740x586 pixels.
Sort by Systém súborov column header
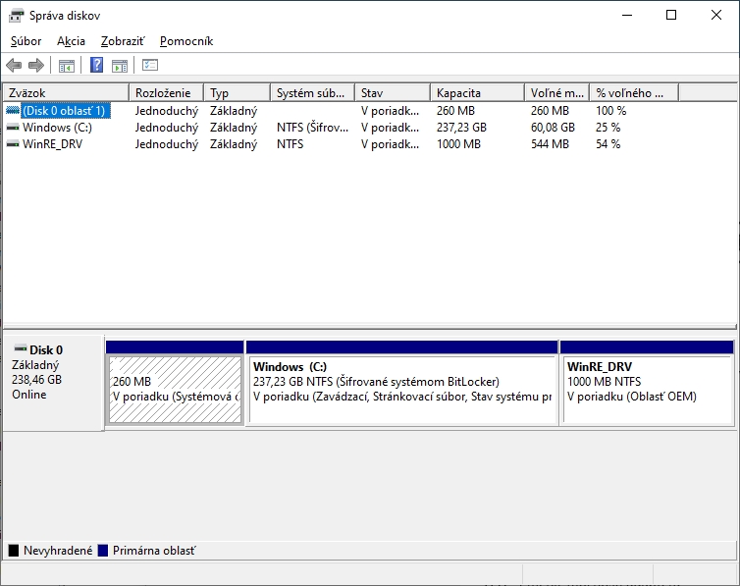[312, 93]
